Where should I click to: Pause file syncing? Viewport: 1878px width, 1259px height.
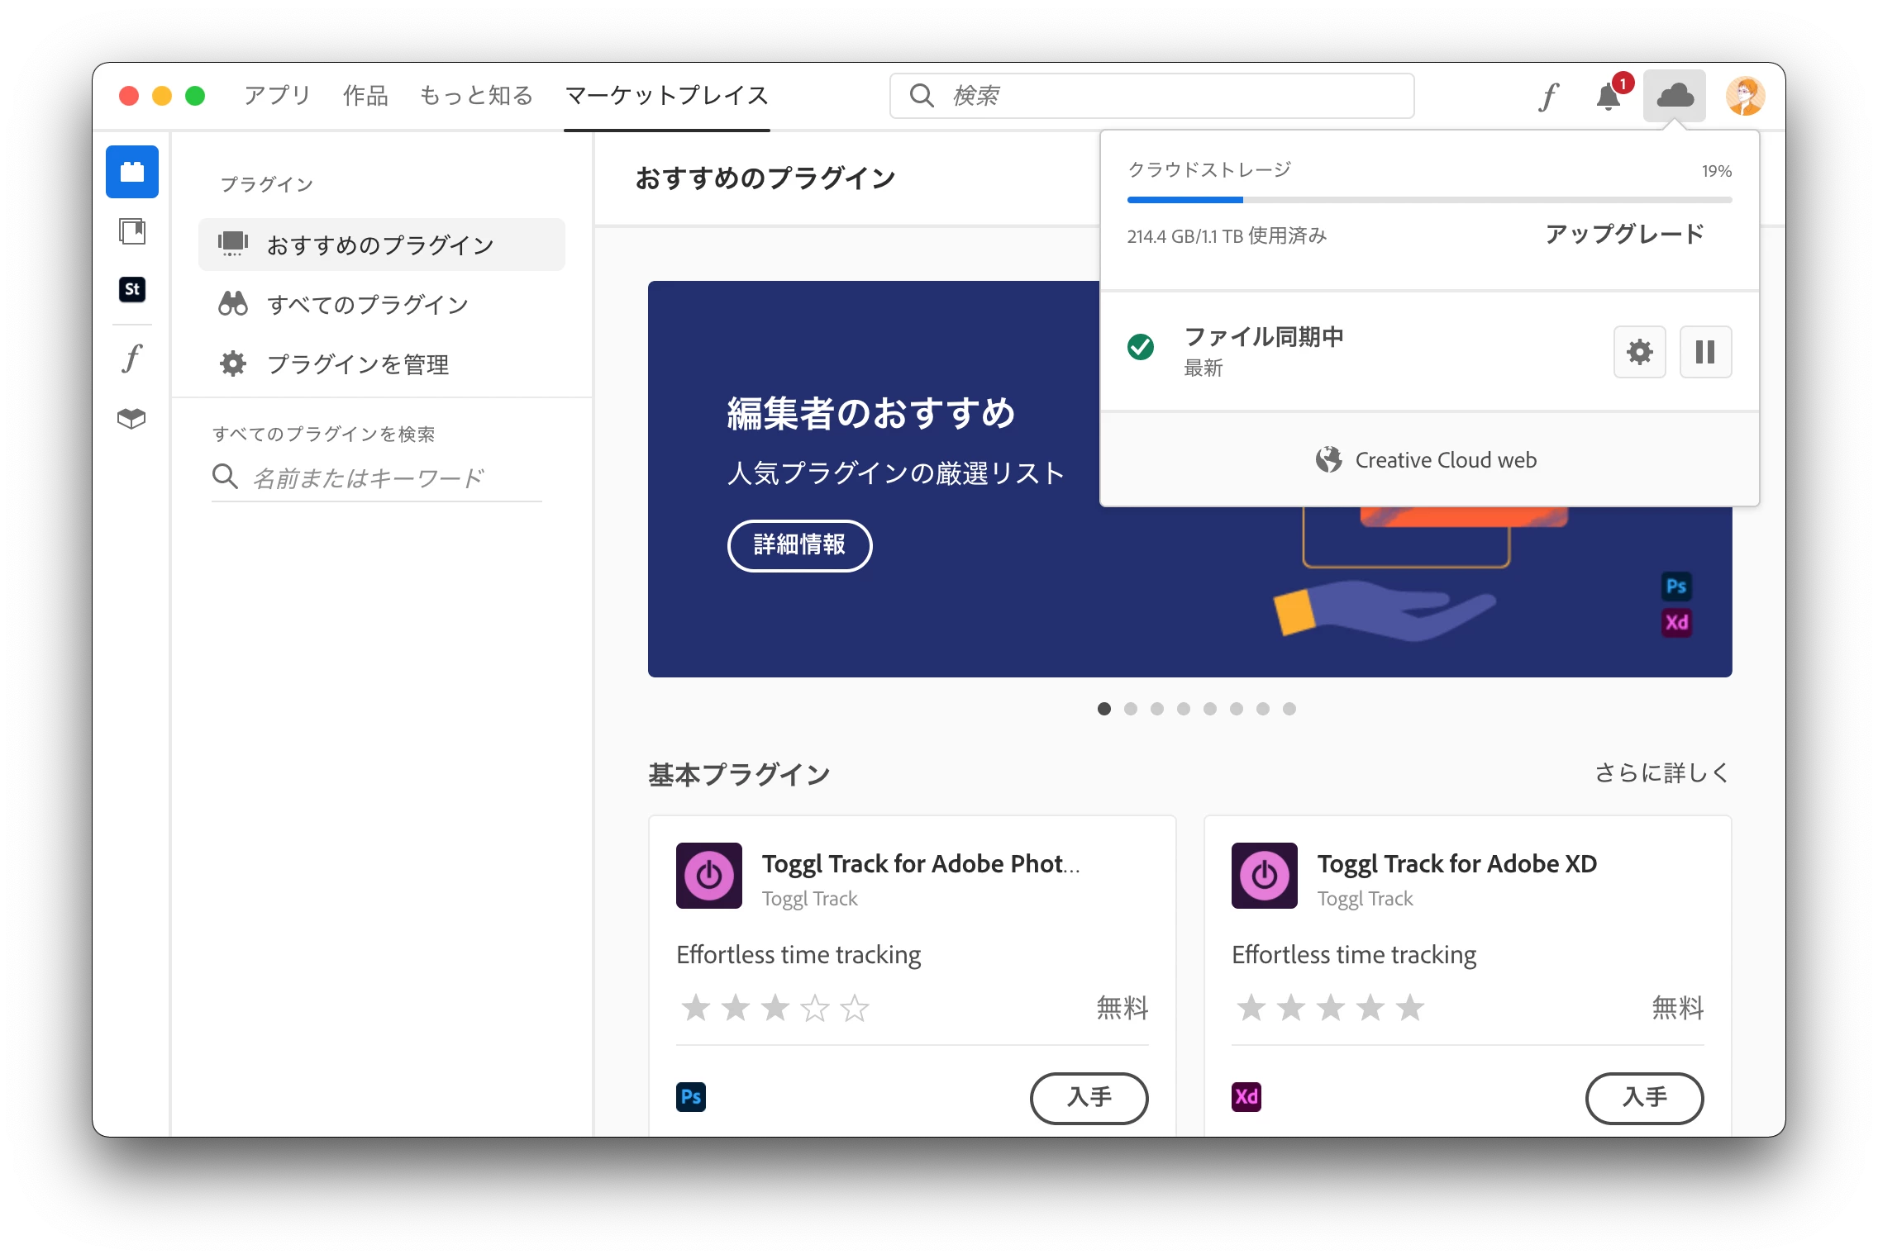(1705, 352)
